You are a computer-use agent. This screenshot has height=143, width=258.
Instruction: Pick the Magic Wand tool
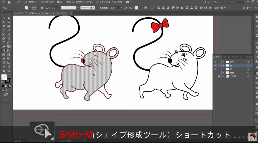(4, 22)
